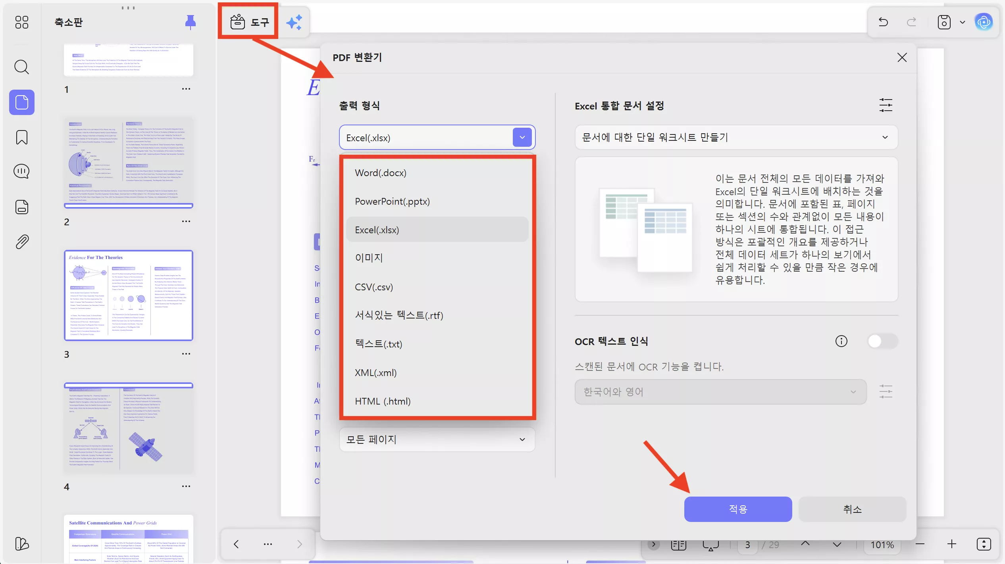
Task: Undo the last action
Action: [x=883, y=22]
